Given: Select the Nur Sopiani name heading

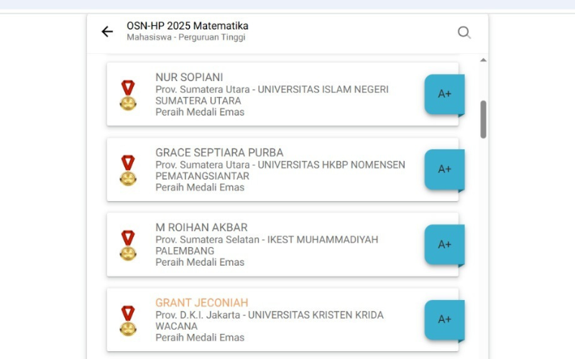Looking at the screenshot, I should click(x=189, y=78).
